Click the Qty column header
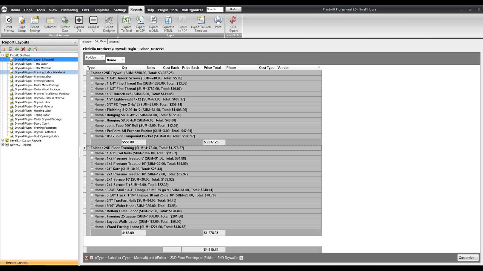Screen dimensions: 483x271 pos(134,68)
